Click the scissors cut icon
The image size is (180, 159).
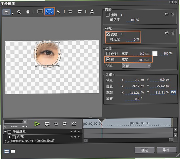tap(92, 11)
